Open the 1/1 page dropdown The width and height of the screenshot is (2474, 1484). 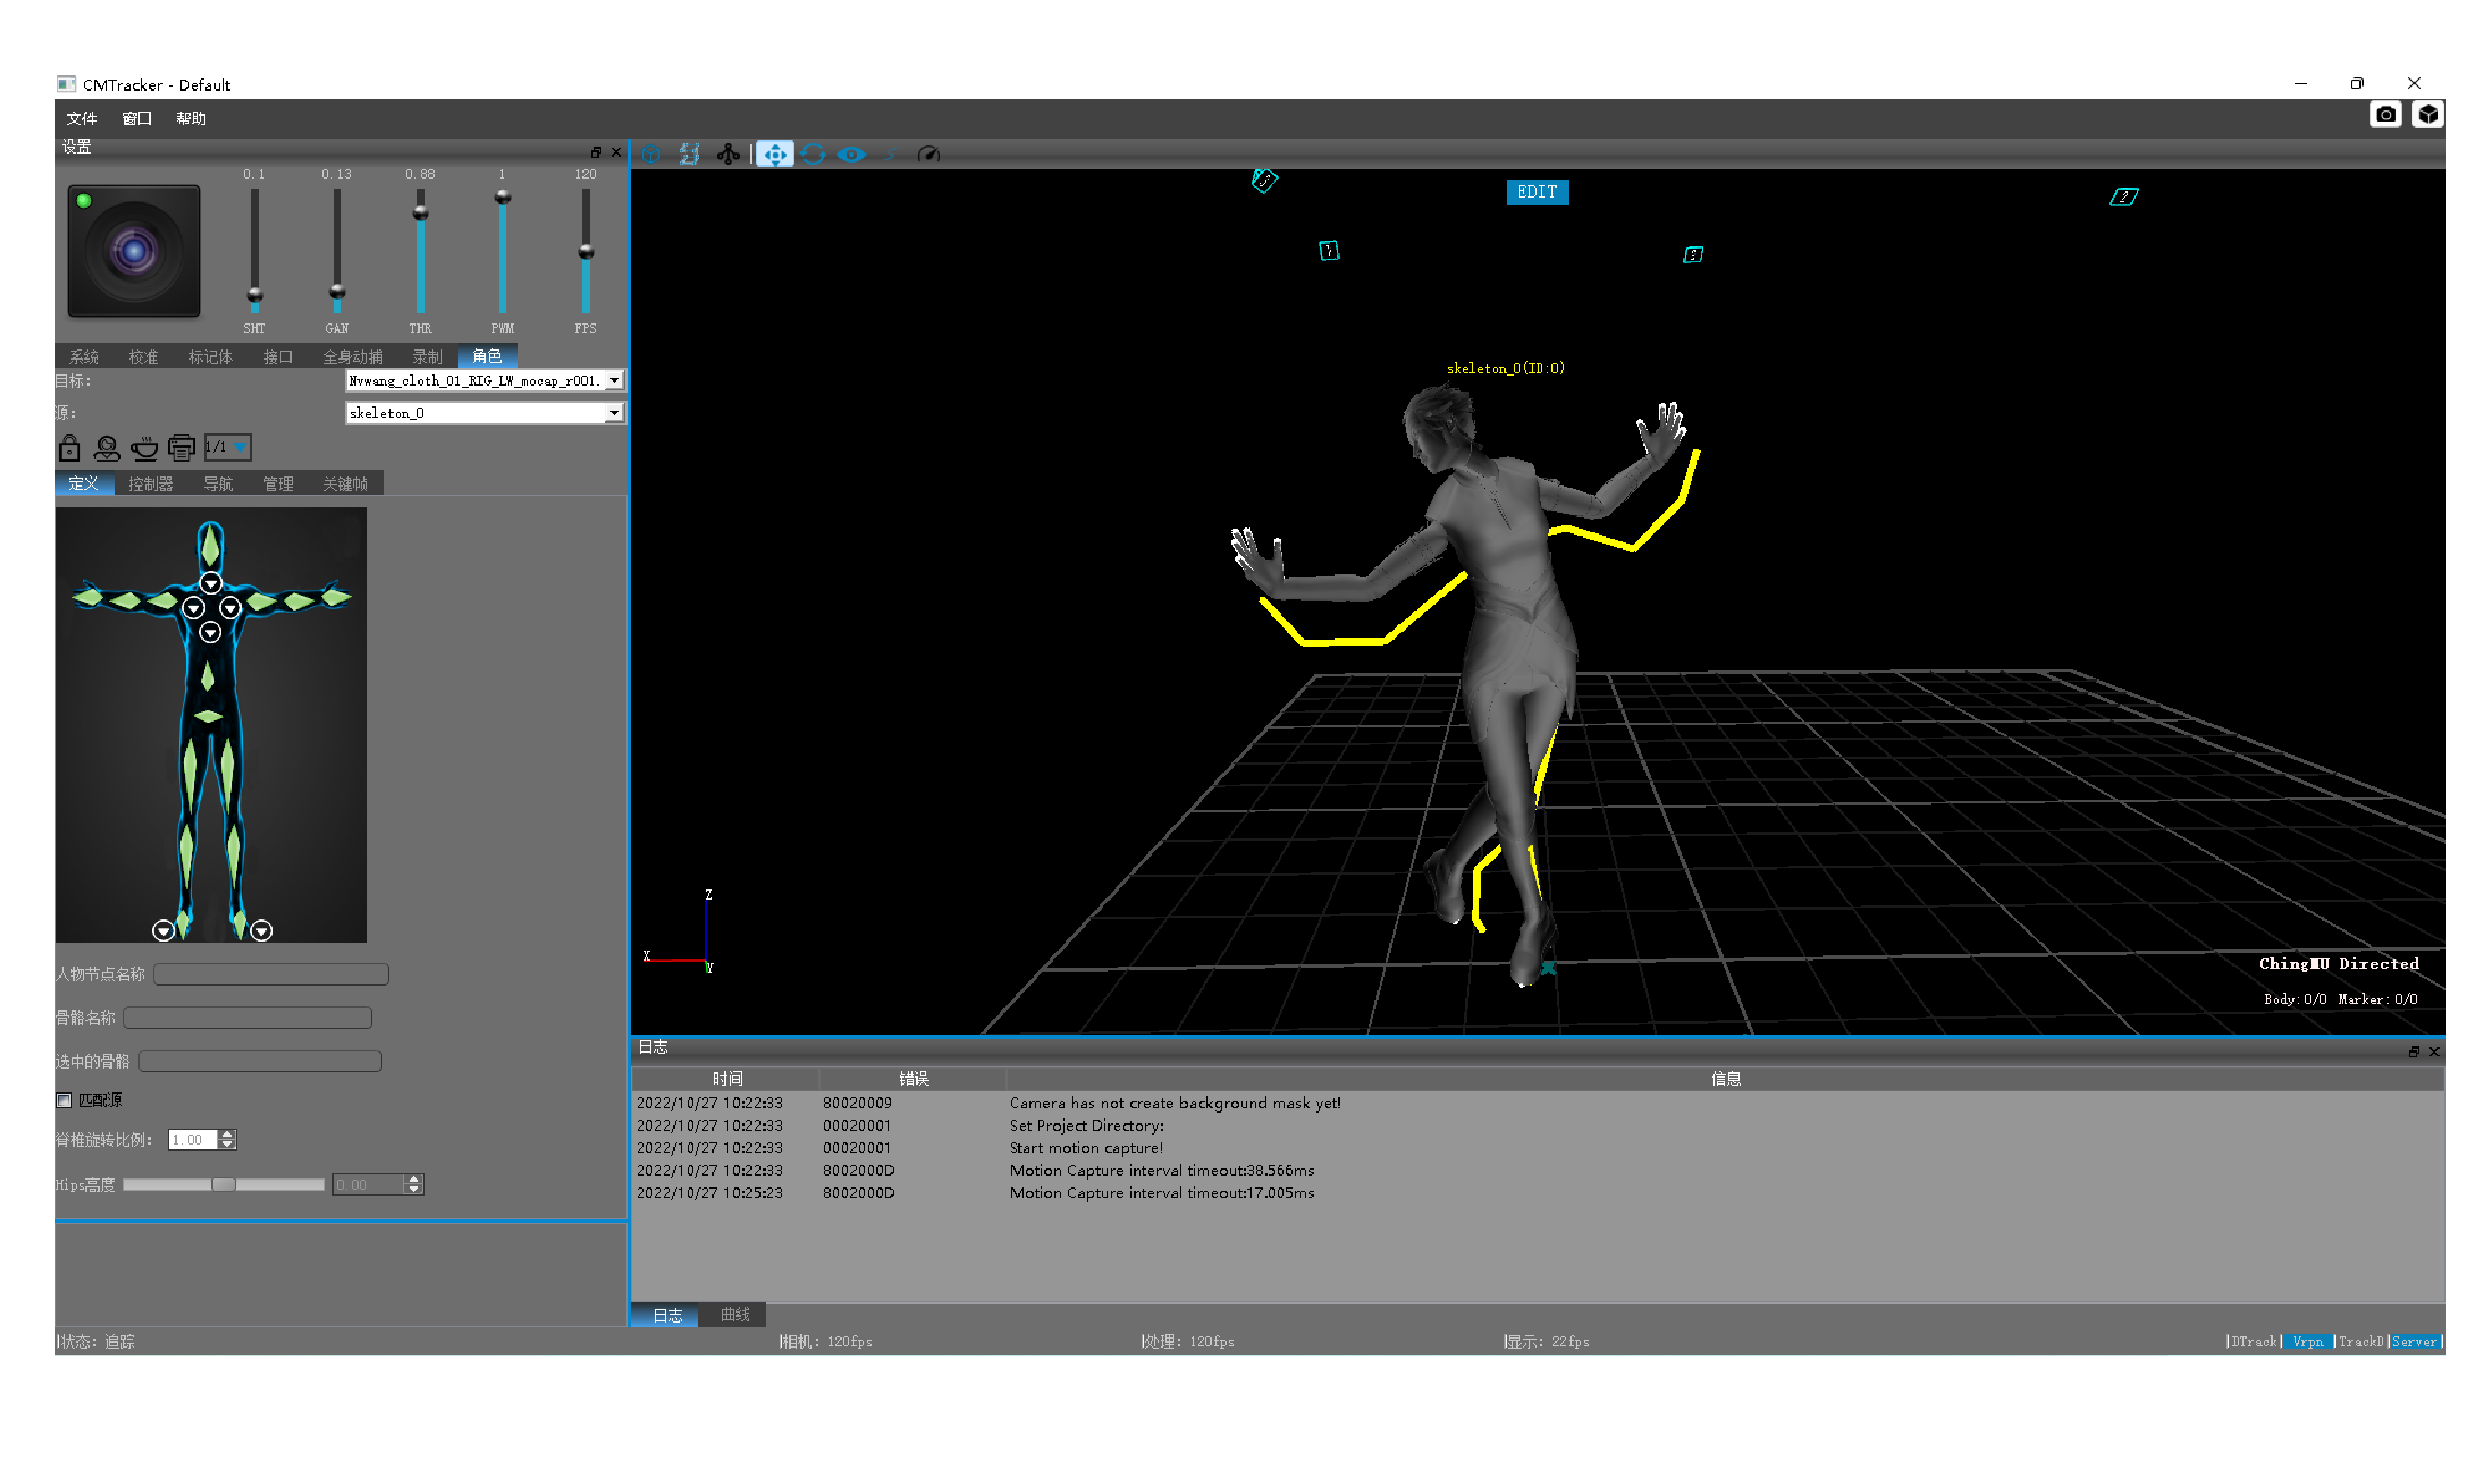[x=227, y=447]
